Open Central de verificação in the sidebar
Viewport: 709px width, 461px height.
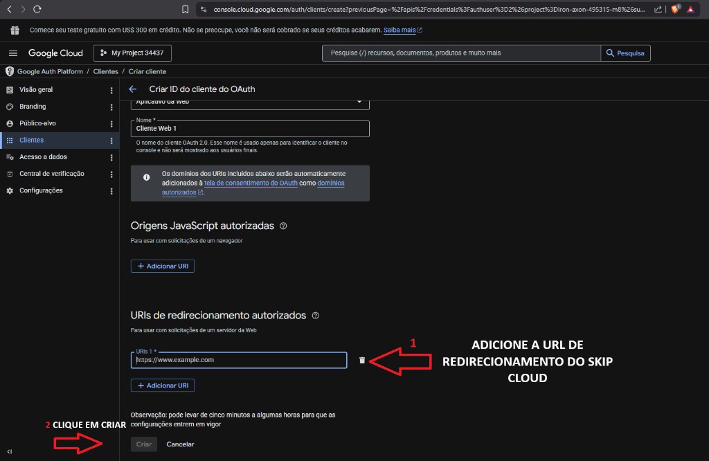click(51, 174)
